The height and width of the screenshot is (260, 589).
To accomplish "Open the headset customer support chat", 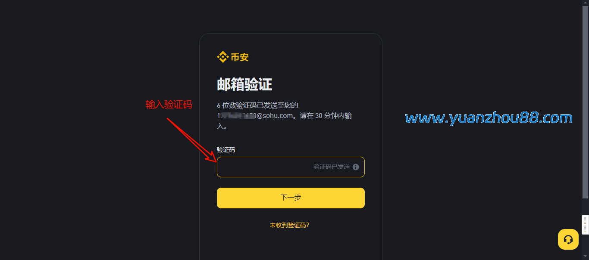I will coord(568,239).
